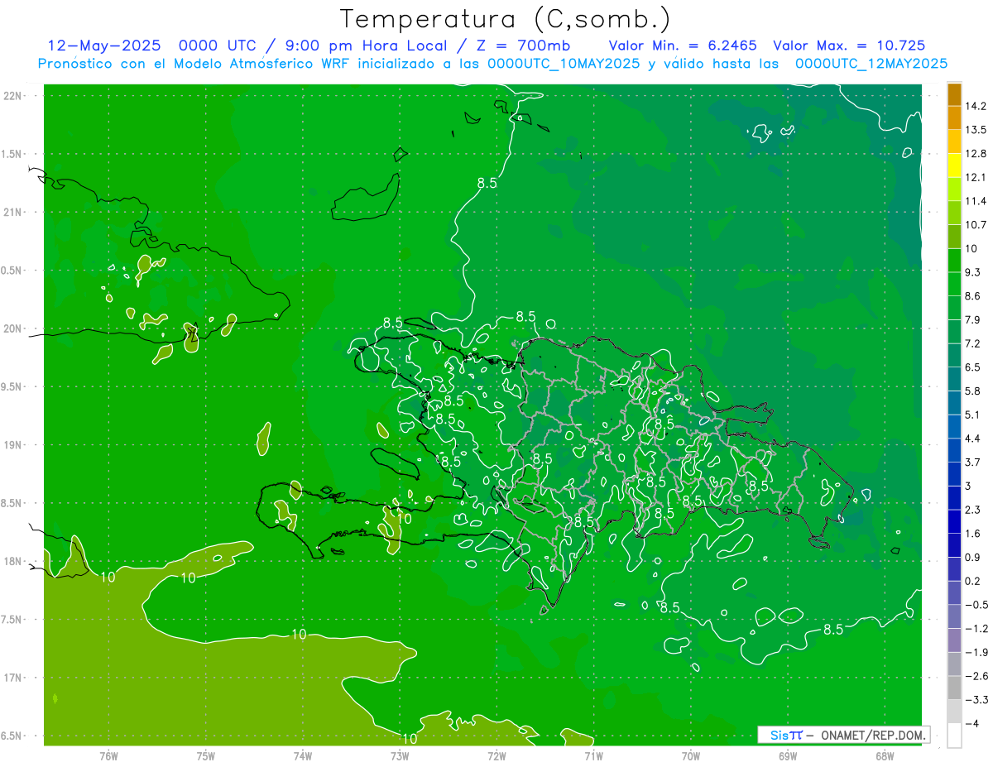Click the 8.6 colorbar label
This screenshot has height=767, width=993.
[x=973, y=296]
